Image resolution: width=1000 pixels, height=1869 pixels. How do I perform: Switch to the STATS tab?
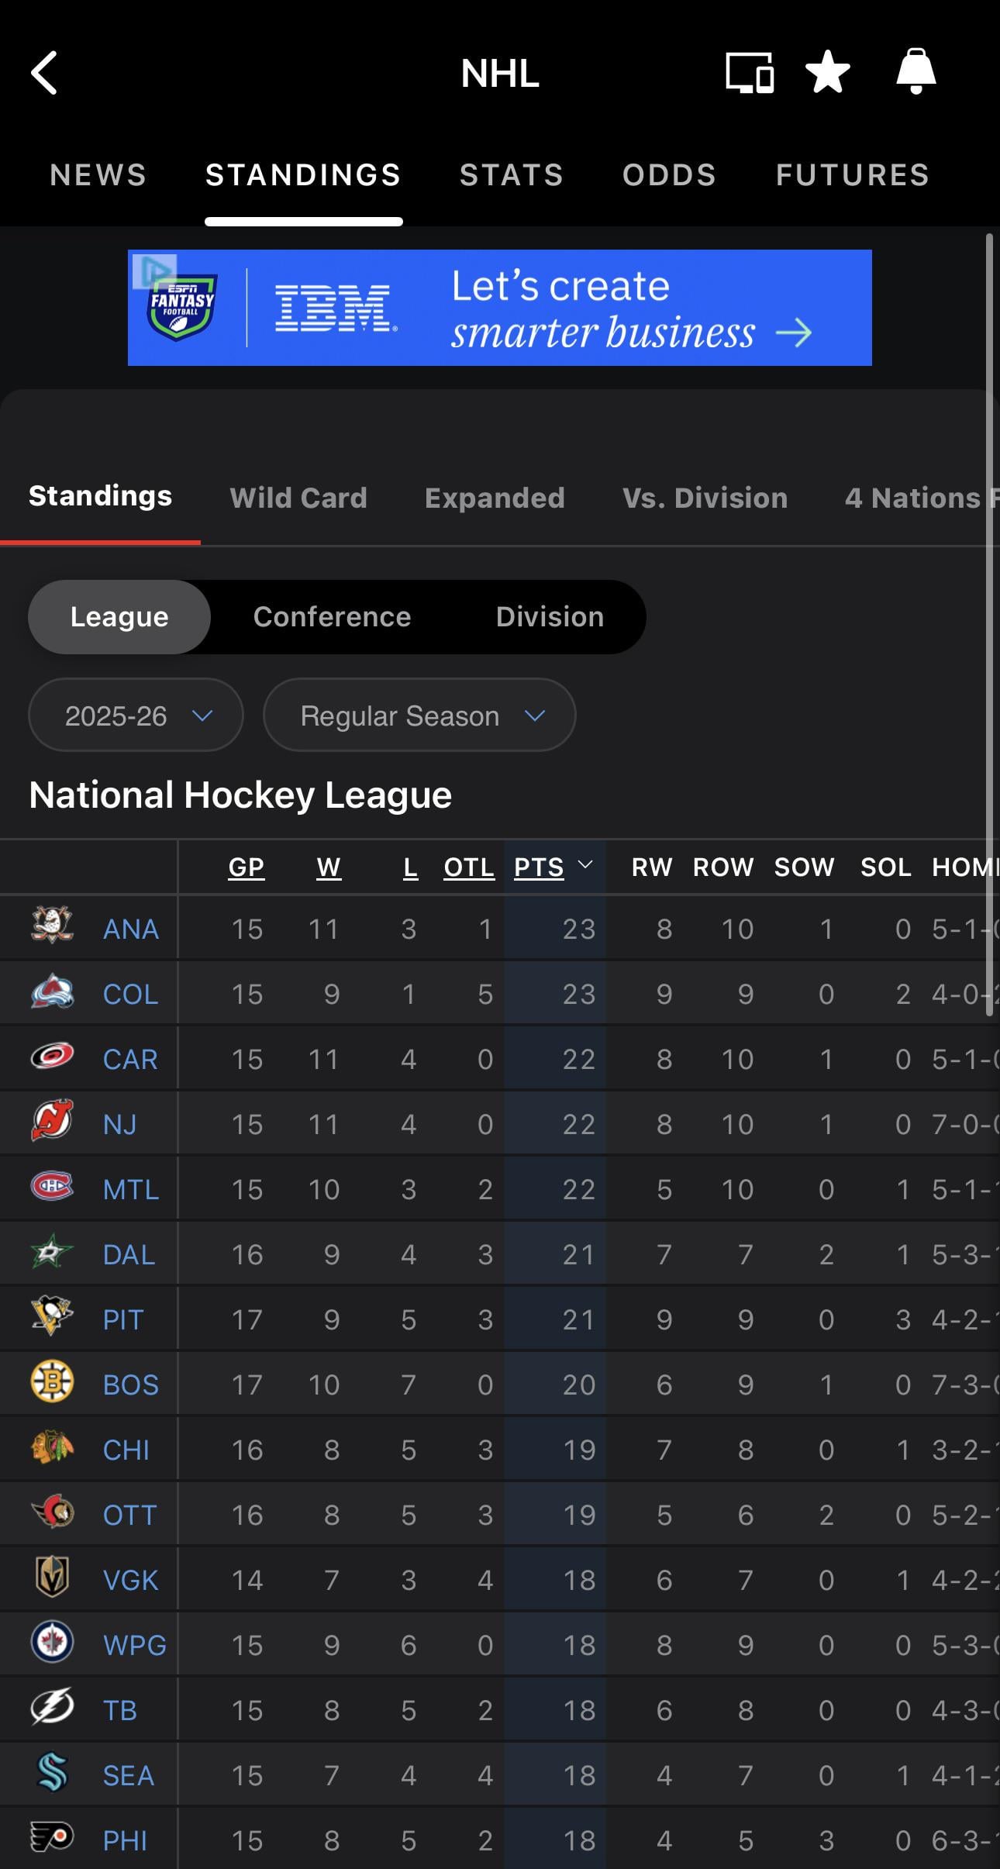512,175
